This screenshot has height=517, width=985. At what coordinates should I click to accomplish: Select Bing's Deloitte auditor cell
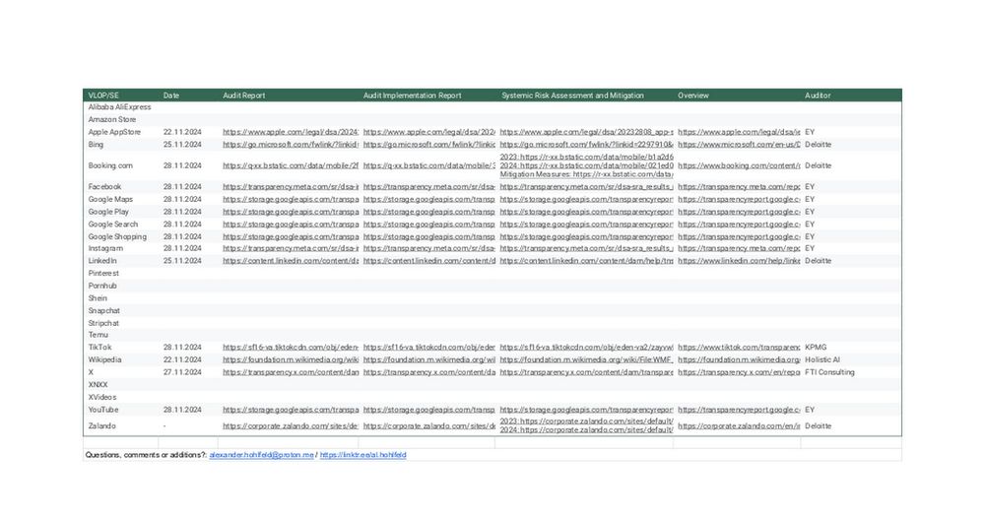pyautogui.click(x=818, y=145)
